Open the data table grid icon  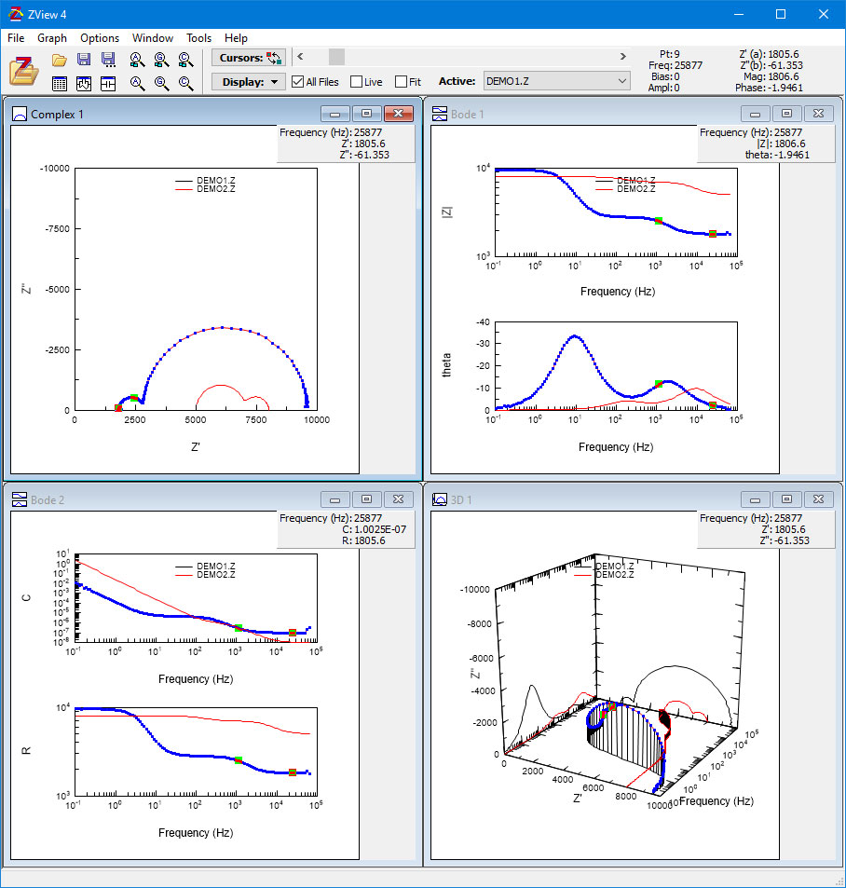59,83
